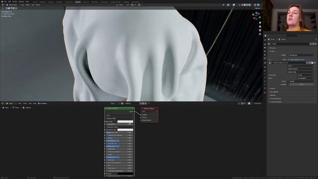Open the Linear interpolation dropdown
Screen dimensions: 318x179
tap(300, 66)
